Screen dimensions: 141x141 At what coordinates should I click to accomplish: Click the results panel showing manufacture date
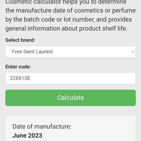70,128
